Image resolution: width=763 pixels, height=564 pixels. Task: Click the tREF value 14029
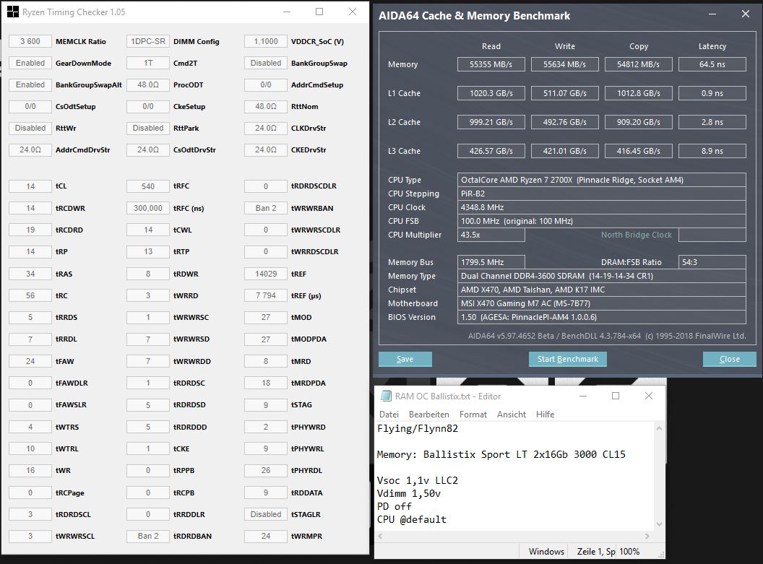(x=266, y=274)
